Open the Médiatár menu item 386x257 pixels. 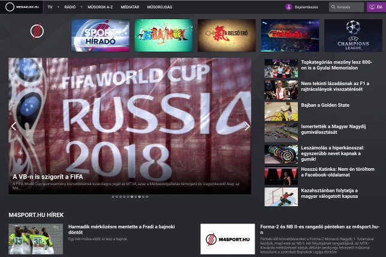pyautogui.click(x=130, y=7)
